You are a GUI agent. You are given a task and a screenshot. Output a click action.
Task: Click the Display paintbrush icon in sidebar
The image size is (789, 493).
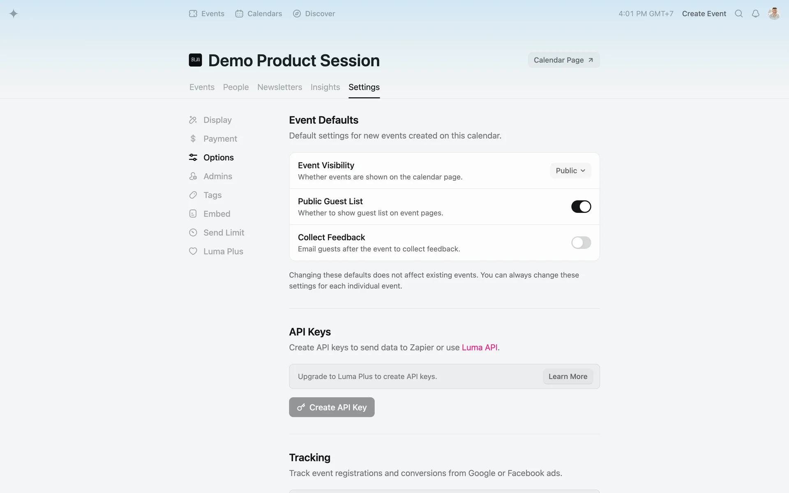193,120
